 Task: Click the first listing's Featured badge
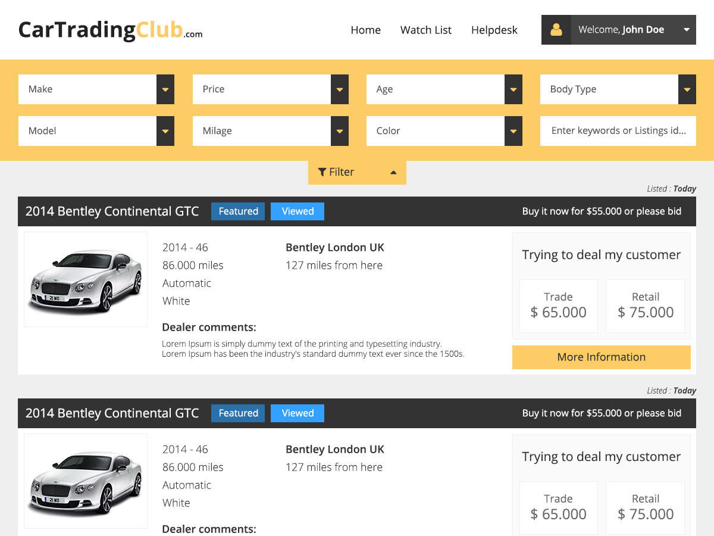click(x=238, y=211)
